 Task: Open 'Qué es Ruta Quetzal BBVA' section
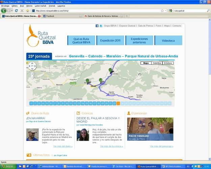pyautogui.click(x=81, y=41)
